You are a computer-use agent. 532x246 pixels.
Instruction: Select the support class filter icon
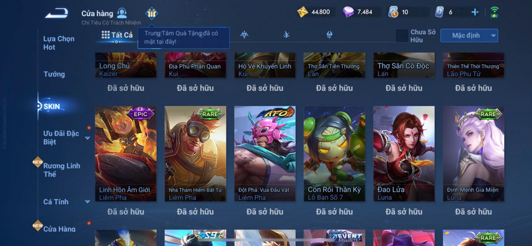[330, 34]
